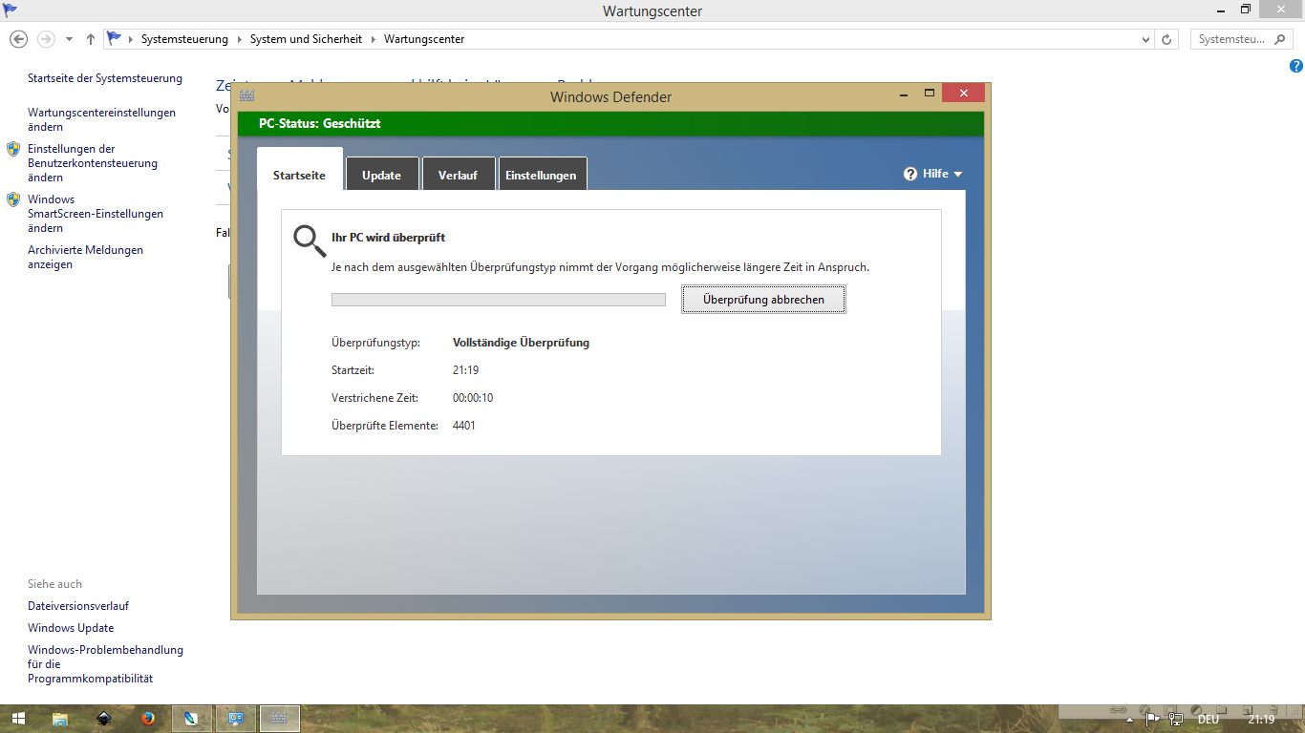The width and height of the screenshot is (1305, 733).
Task: Open the DEU keyboard language indicator
Action: point(1209,720)
